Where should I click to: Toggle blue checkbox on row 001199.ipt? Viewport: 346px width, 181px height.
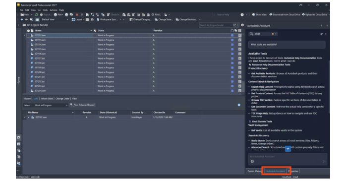[x=232, y=68]
